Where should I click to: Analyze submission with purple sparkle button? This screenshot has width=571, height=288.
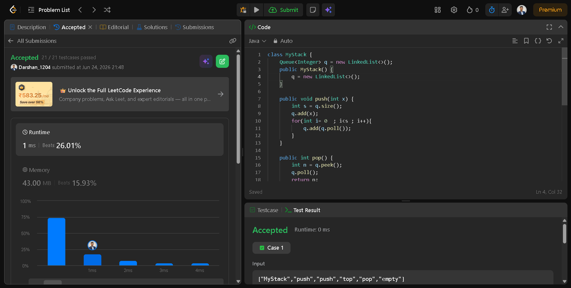coord(206,61)
